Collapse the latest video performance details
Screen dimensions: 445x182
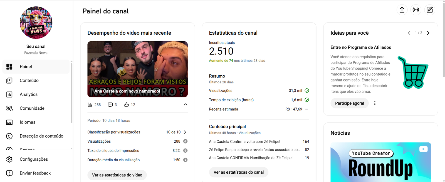tap(186, 105)
